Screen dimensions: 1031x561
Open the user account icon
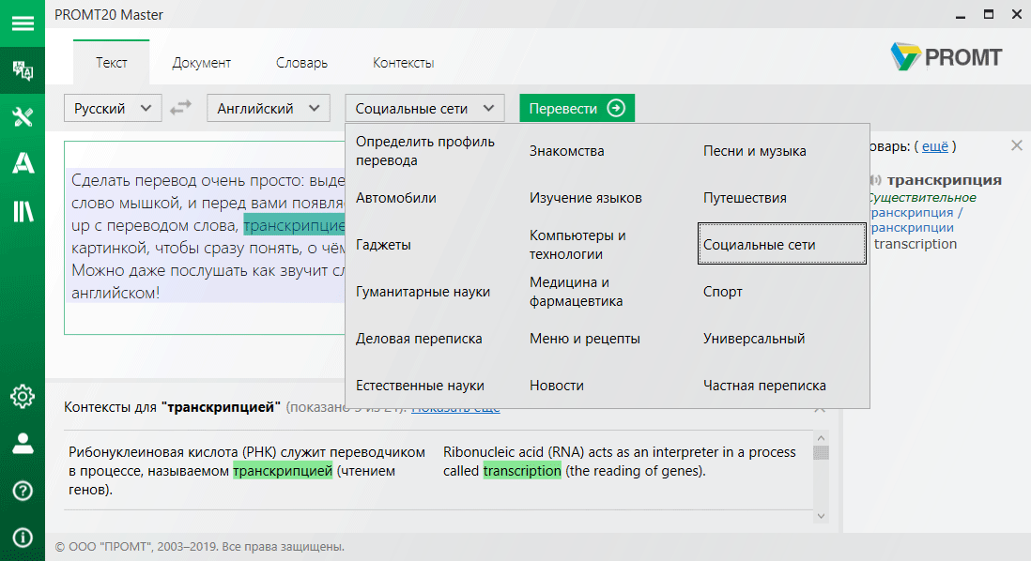pos(23,444)
